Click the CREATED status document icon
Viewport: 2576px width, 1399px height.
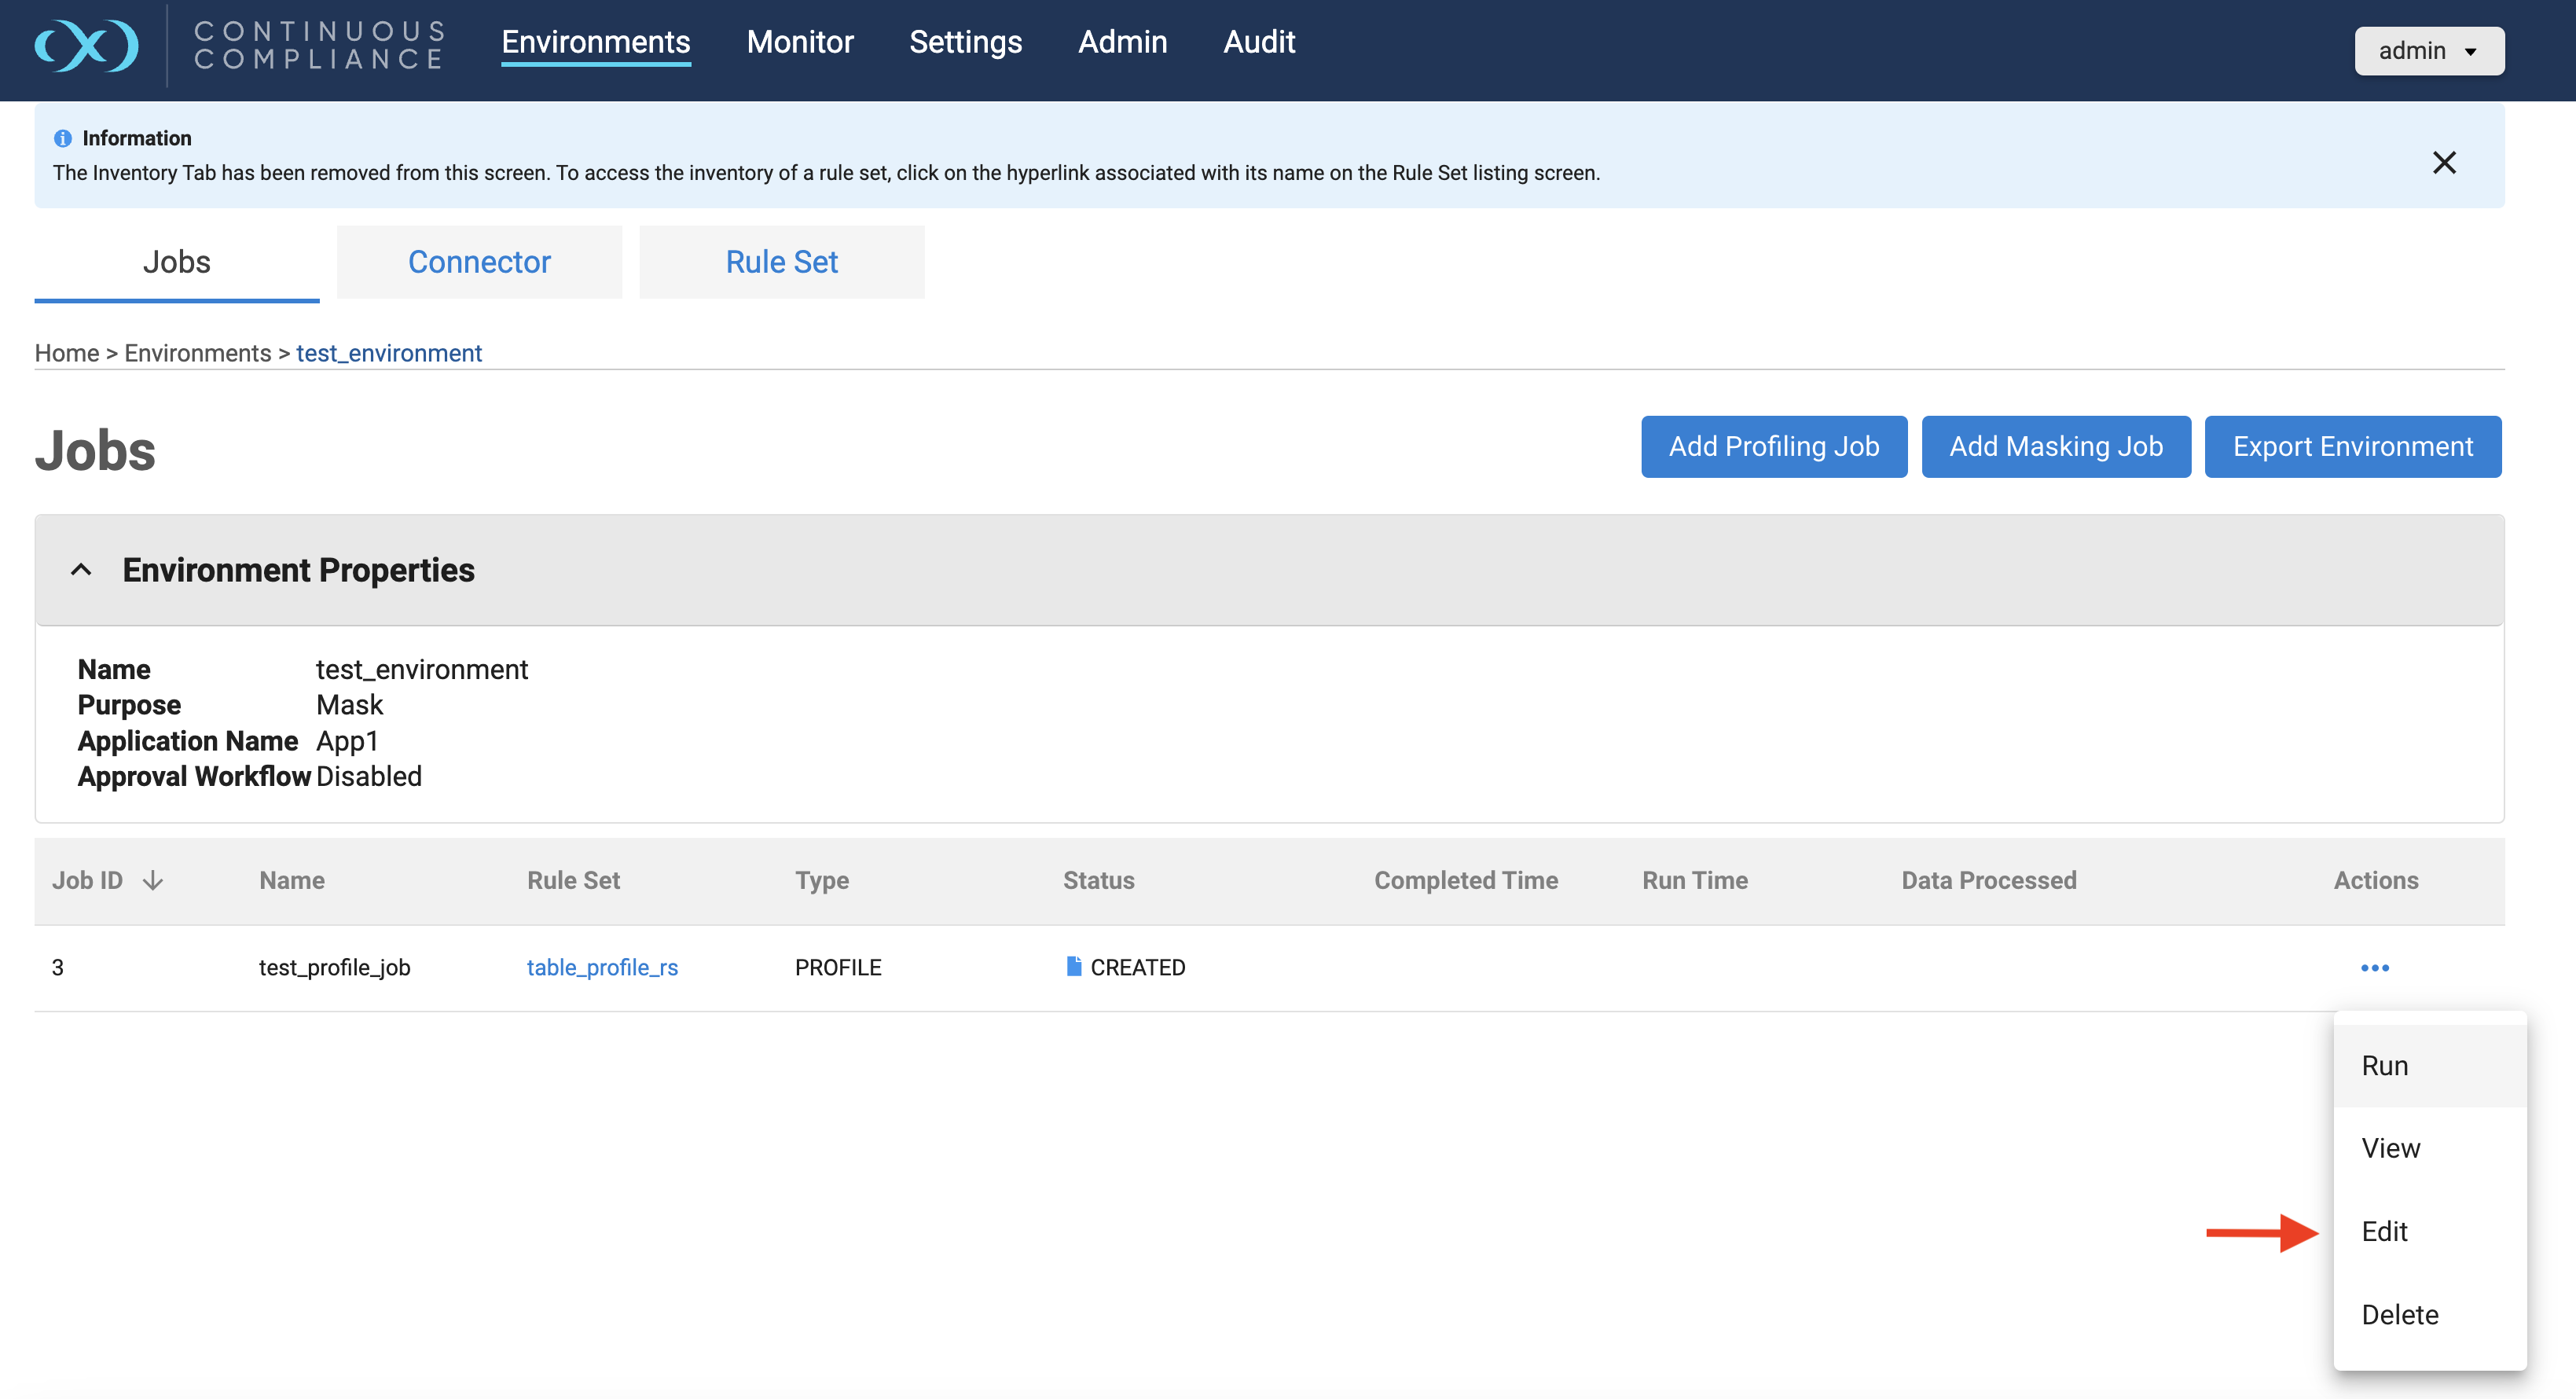click(1073, 966)
